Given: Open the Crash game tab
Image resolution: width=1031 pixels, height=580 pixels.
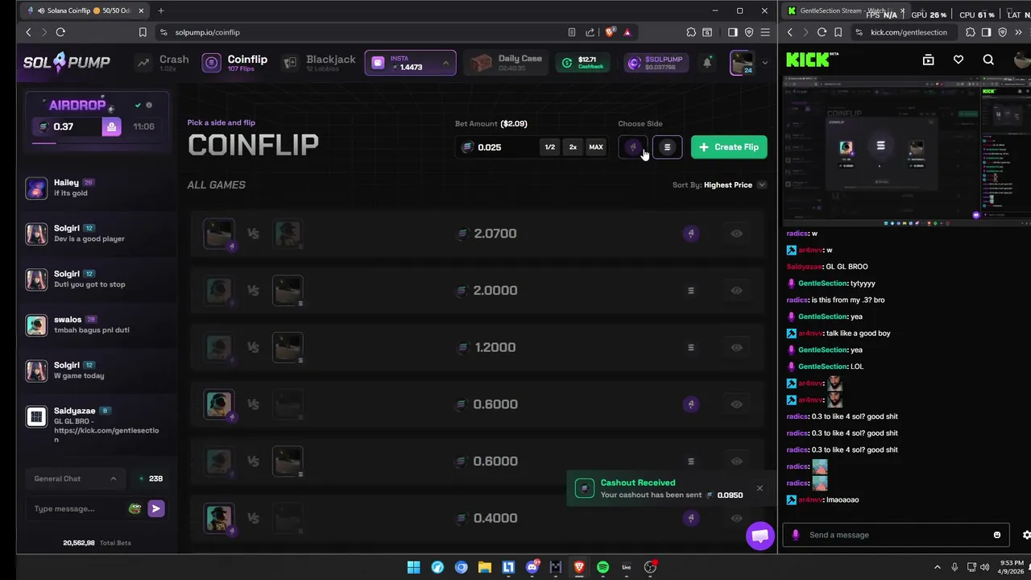Looking at the screenshot, I should [x=163, y=63].
